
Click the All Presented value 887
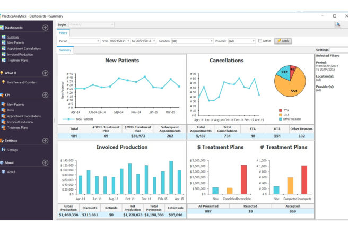point(208,211)
